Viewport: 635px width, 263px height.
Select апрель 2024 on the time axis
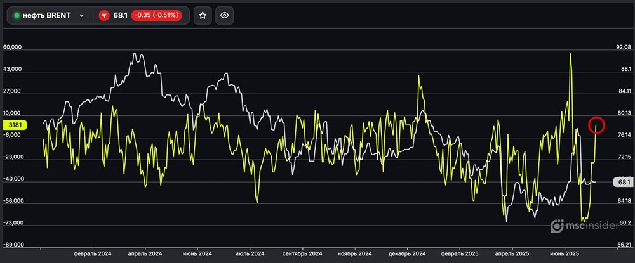[145, 253]
